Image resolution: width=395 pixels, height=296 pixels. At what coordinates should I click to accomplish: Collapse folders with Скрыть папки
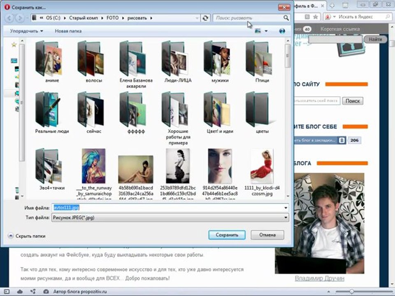coord(27,236)
